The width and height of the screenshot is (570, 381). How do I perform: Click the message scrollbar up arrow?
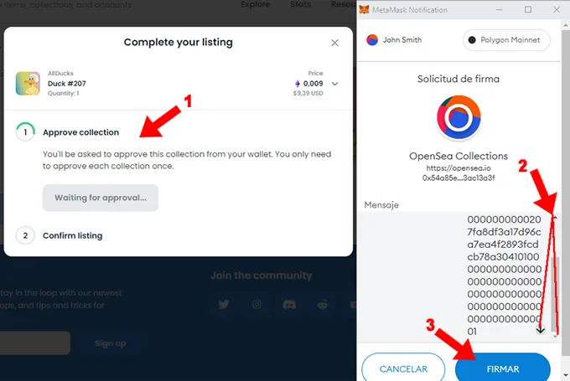pos(552,217)
